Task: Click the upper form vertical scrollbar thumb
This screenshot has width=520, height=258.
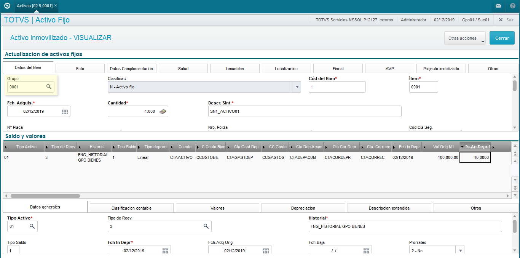Action: [x=515, y=86]
